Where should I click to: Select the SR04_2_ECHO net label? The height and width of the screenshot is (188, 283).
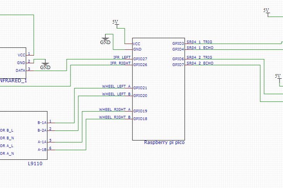point(200,63)
